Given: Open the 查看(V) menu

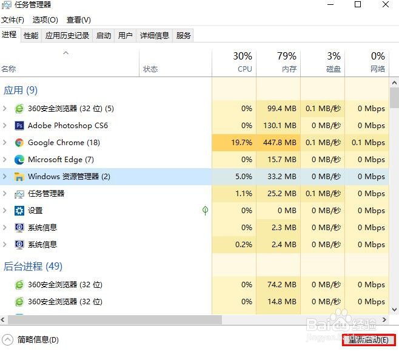Looking at the screenshot, I should click(79, 20).
